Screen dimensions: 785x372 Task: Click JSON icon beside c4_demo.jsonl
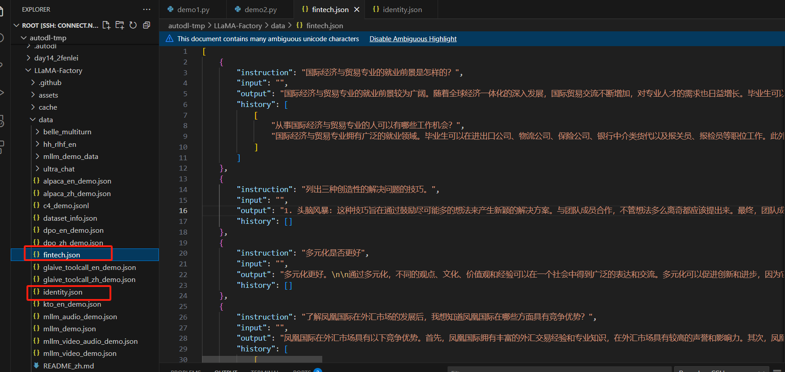pyautogui.click(x=36, y=205)
